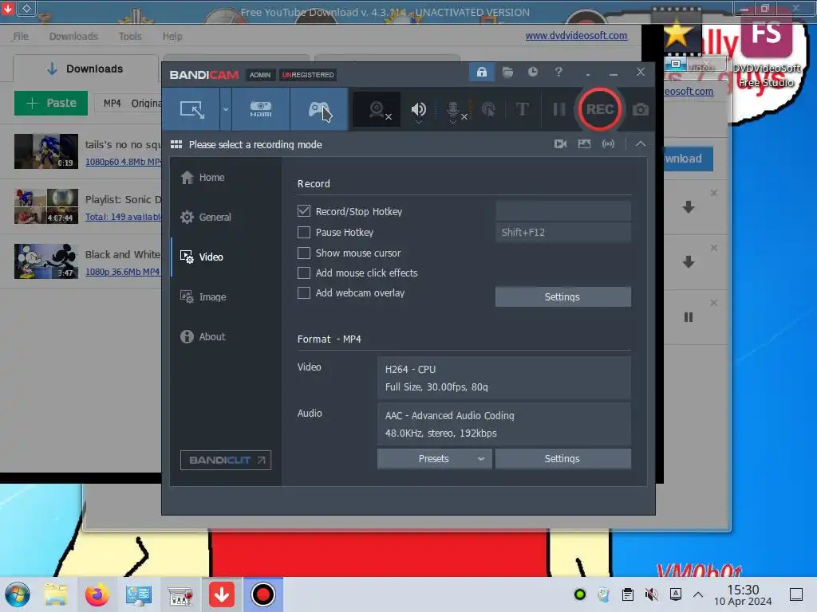Open Total: 149 available link
This screenshot has height=612, width=817.
point(123,217)
